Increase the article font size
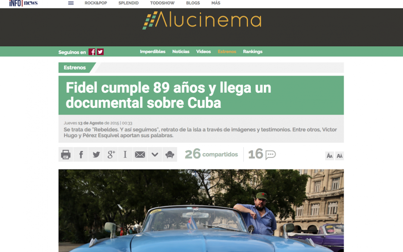The height and width of the screenshot is (252, 403). pos(340,156)
